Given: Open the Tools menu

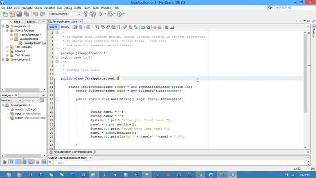Looking at the screenshot, I should tap(96, 8).
